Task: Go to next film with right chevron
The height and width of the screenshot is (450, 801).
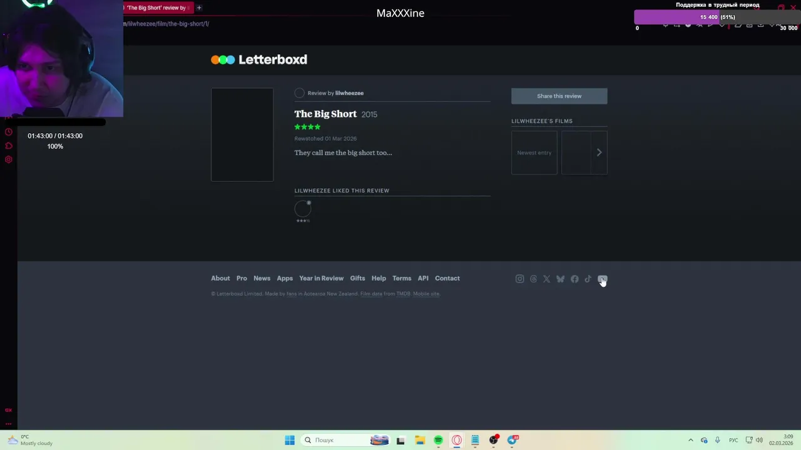Action: [599, 152]
